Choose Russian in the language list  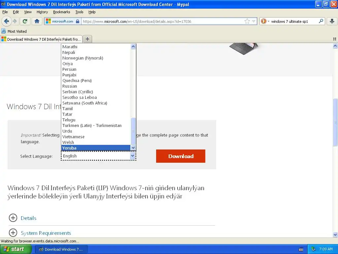pyautogui.click(x=96, y=86)
